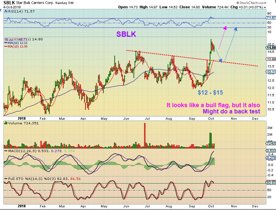
Task: Click the 16 Jul Y:145.71 crosshair tooltip
Action: (16, 39)
